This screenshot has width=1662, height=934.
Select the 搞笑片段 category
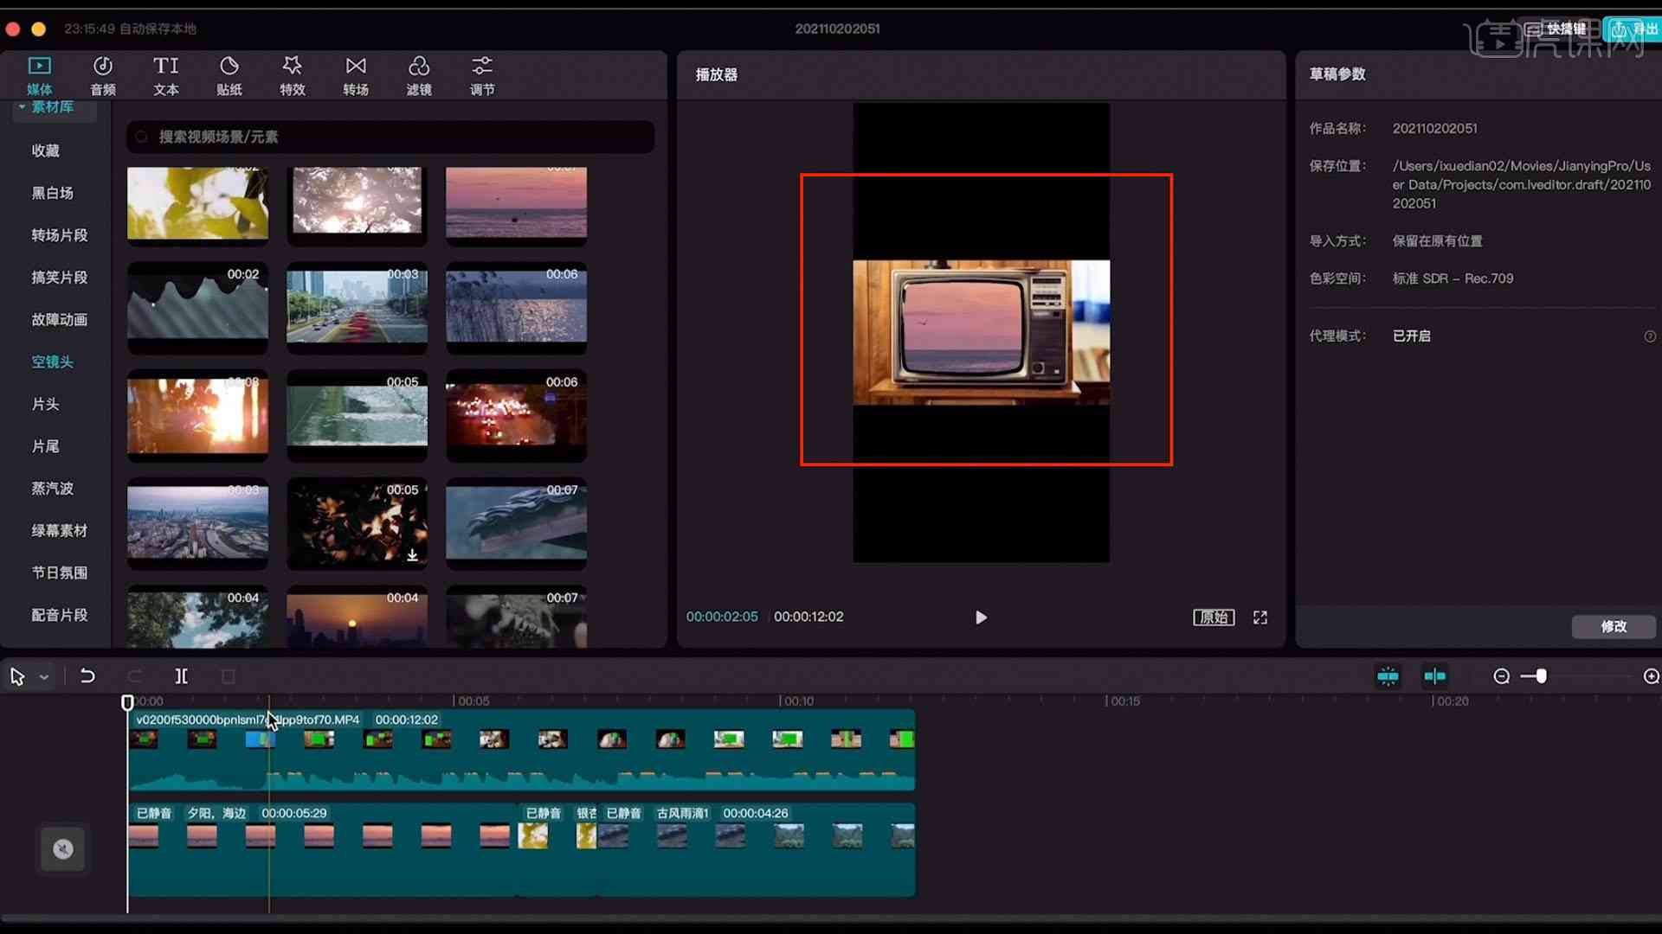point(60,278)
